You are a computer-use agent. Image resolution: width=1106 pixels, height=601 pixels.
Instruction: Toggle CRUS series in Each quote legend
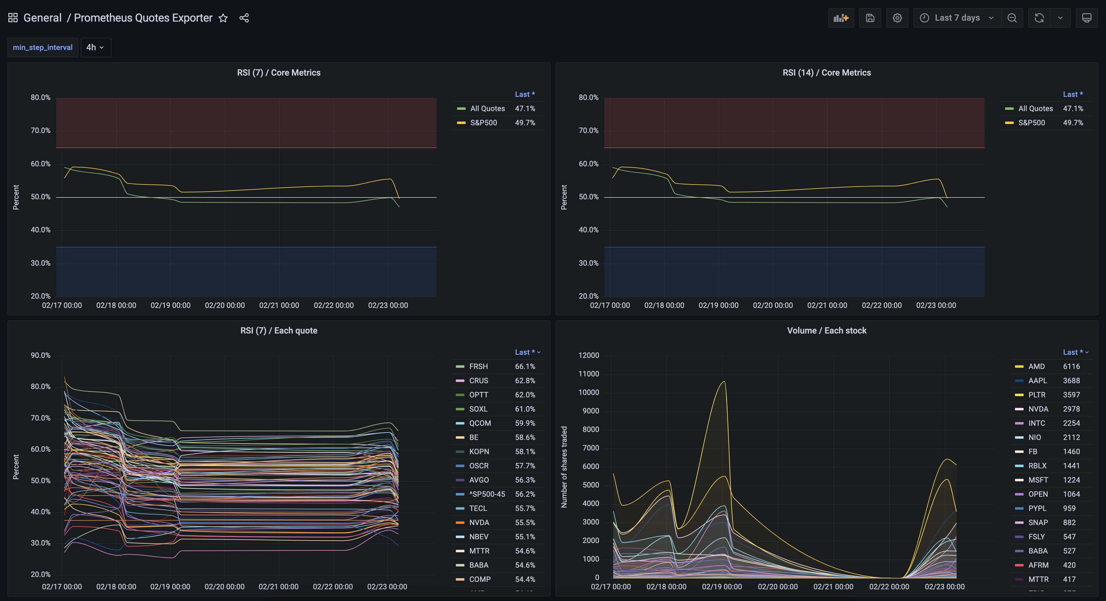coord(478,381)
